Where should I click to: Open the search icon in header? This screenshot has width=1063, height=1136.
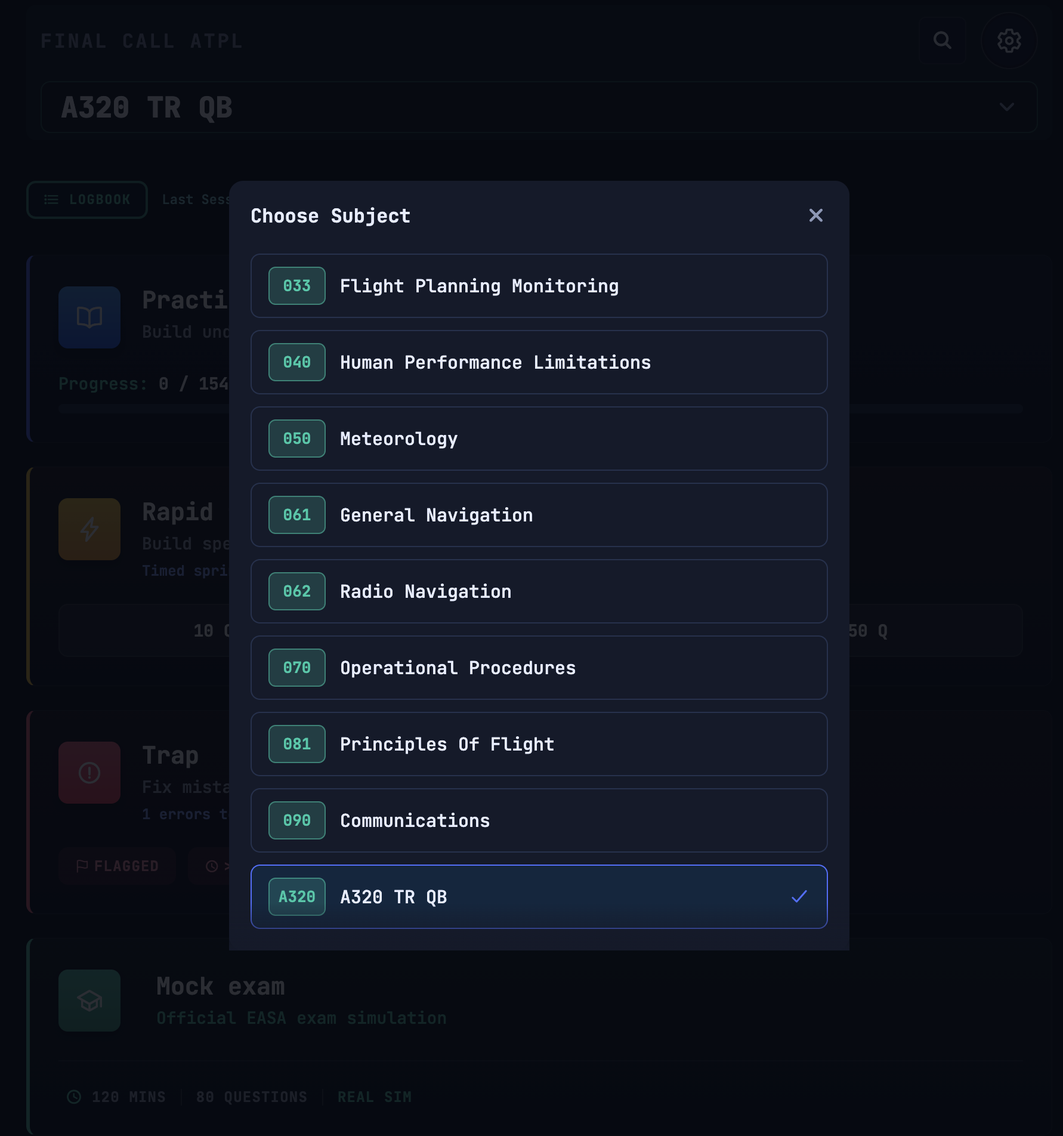(x=942, y=41)
